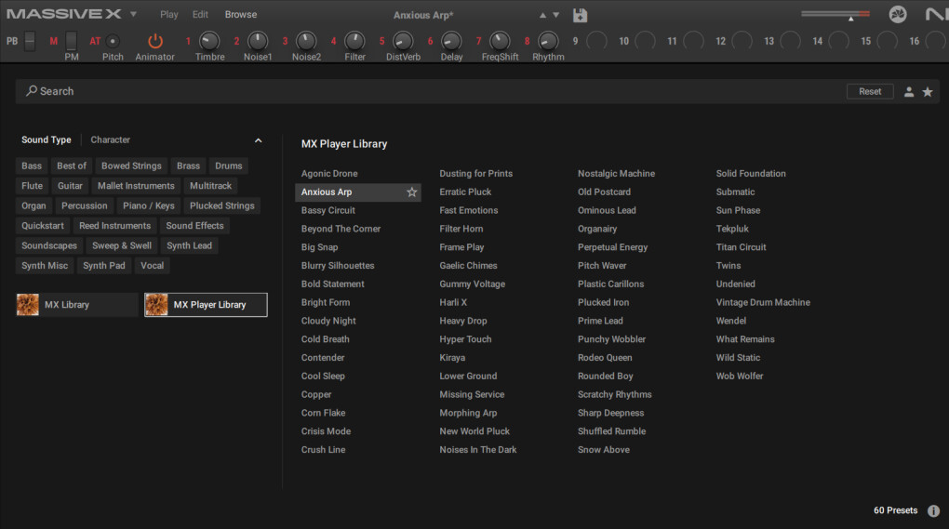Open the Massive X logo dropdown menu
This screenshot has width=949, height=529.
(133, 15)
